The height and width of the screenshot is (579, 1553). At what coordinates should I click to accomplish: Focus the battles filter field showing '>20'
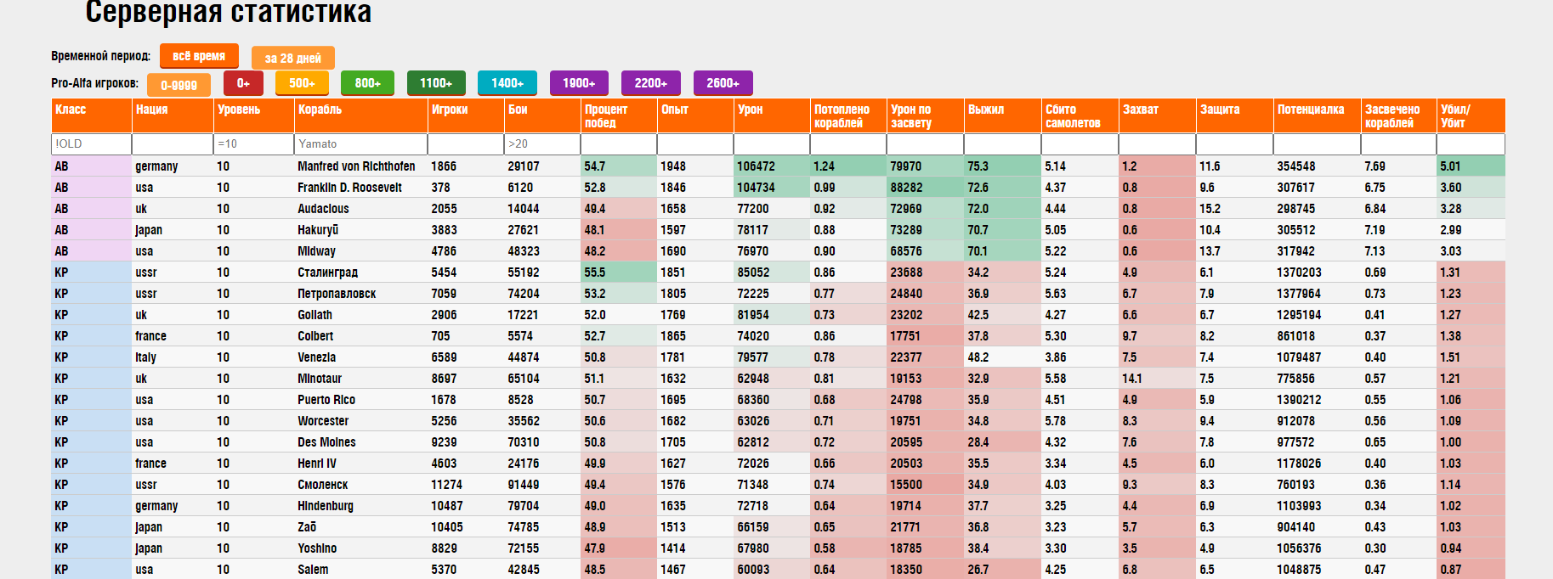point(541,144)
